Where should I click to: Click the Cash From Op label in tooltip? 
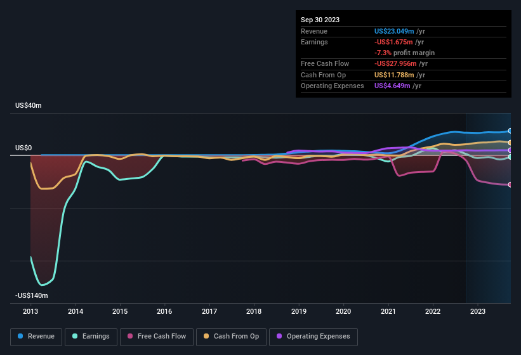click(x=323, y=75)
